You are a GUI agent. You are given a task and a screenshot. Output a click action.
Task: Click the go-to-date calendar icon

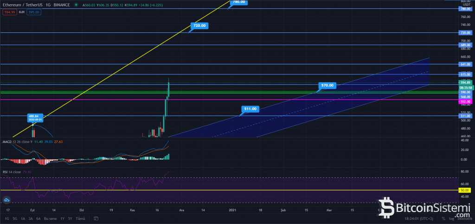click(x=97, y=218)
